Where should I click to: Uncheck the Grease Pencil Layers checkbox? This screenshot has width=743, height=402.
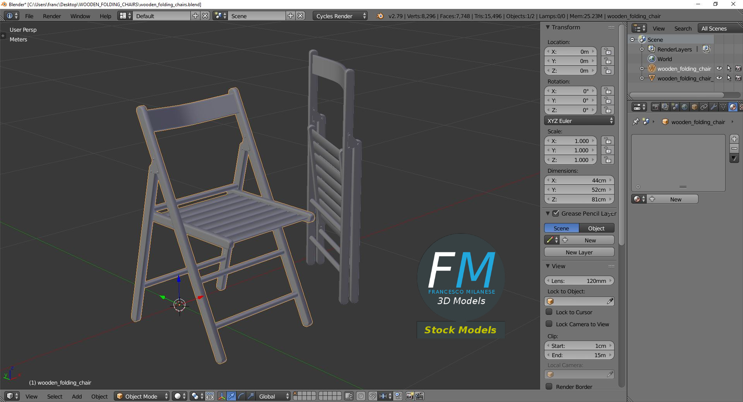556,213
